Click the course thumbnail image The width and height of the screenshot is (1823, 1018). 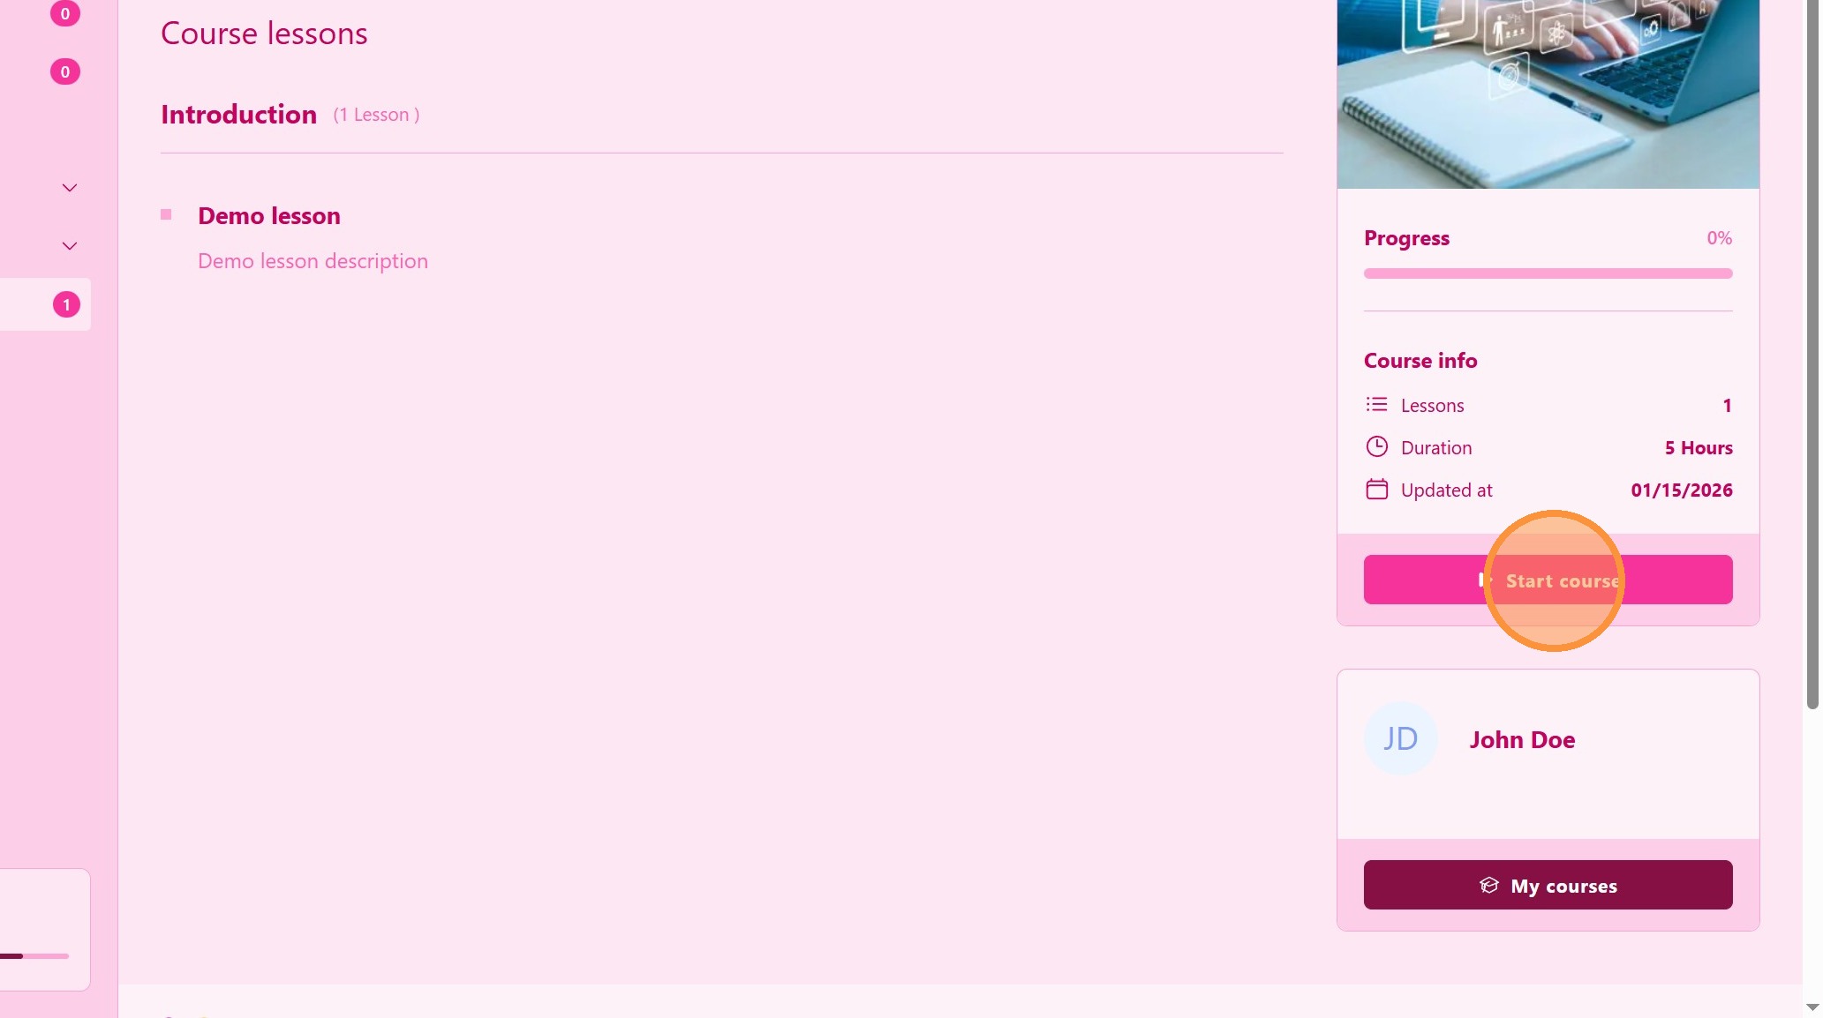coord(1548,93)
